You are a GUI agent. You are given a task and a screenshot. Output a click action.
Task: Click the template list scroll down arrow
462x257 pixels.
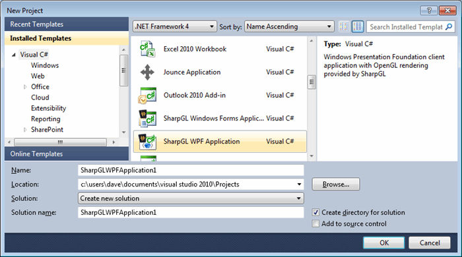click(312, 156)
